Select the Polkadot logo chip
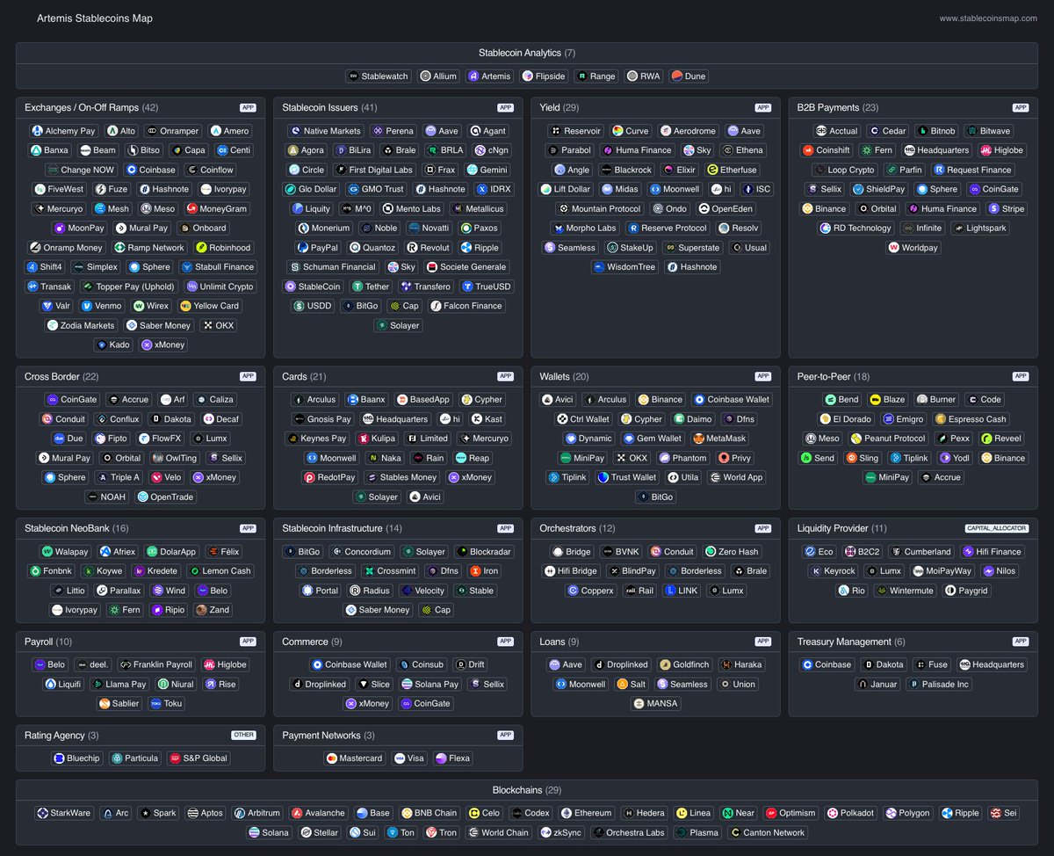The width and height of the screenshot is (1054, 856). [832, 813]
